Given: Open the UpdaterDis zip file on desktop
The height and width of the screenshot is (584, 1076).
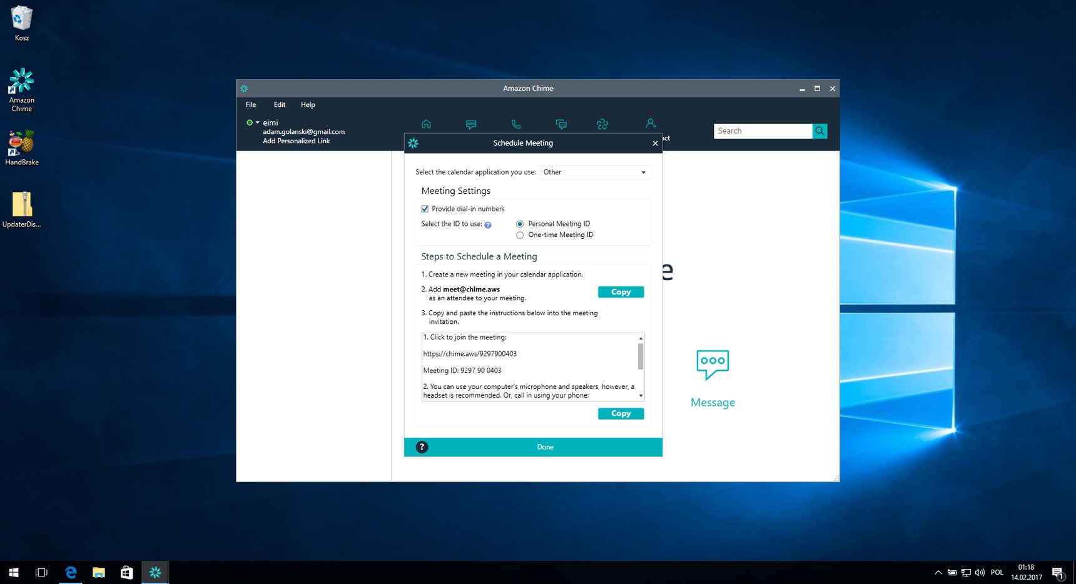Looking at the screenshot, I should (x=22, y=209).
